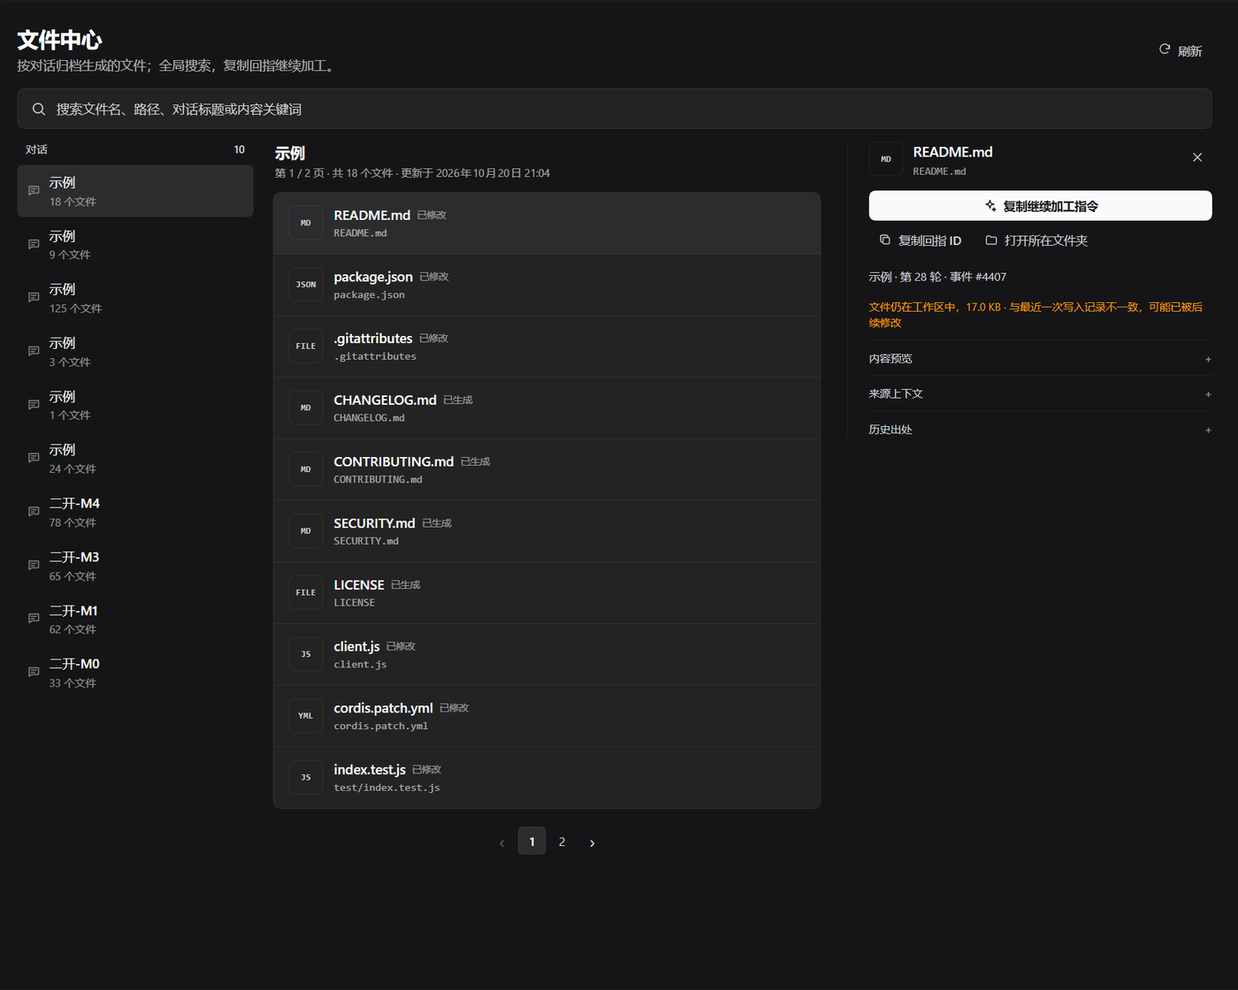Image resolution: width=1238 pixels, height=990 pixels.
Task: Expand the 来源上下文 section
Action: click(x=1040, y=393)
